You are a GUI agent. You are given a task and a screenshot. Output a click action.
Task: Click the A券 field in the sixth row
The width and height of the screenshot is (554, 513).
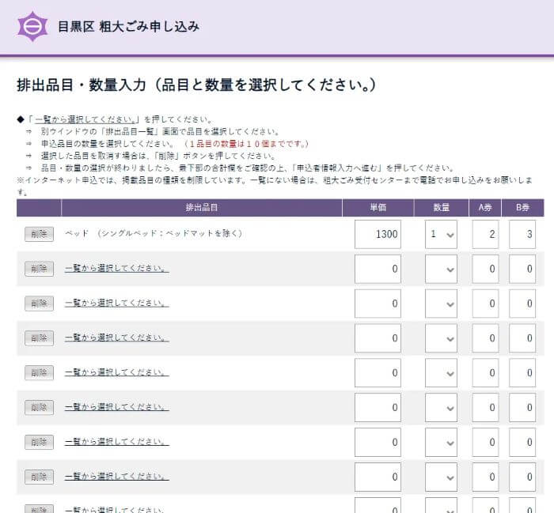[485, 408]
